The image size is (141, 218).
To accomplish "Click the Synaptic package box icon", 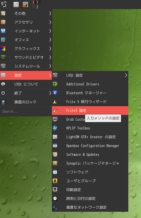I will tap(55, 163).
